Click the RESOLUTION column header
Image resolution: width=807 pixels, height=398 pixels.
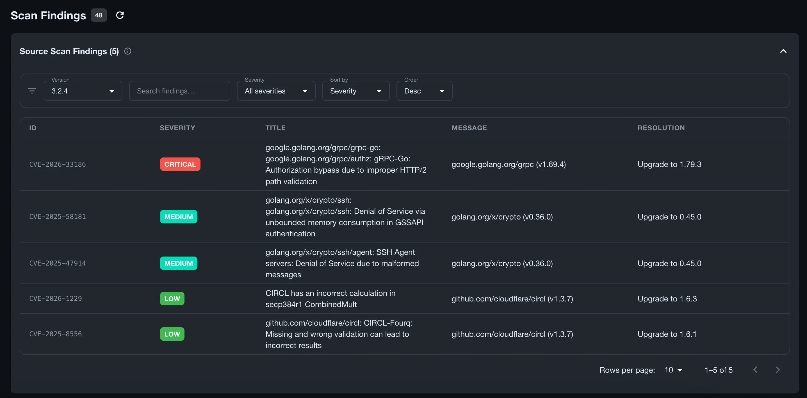(x=661, y=128)
